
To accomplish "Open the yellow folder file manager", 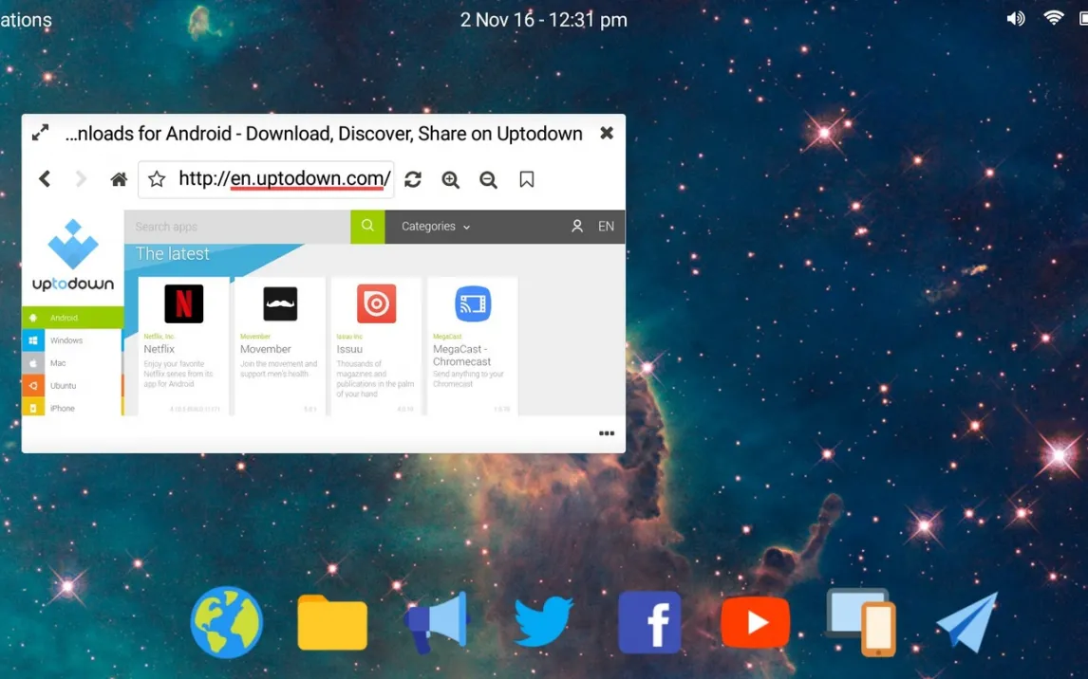I will (332, 623).
